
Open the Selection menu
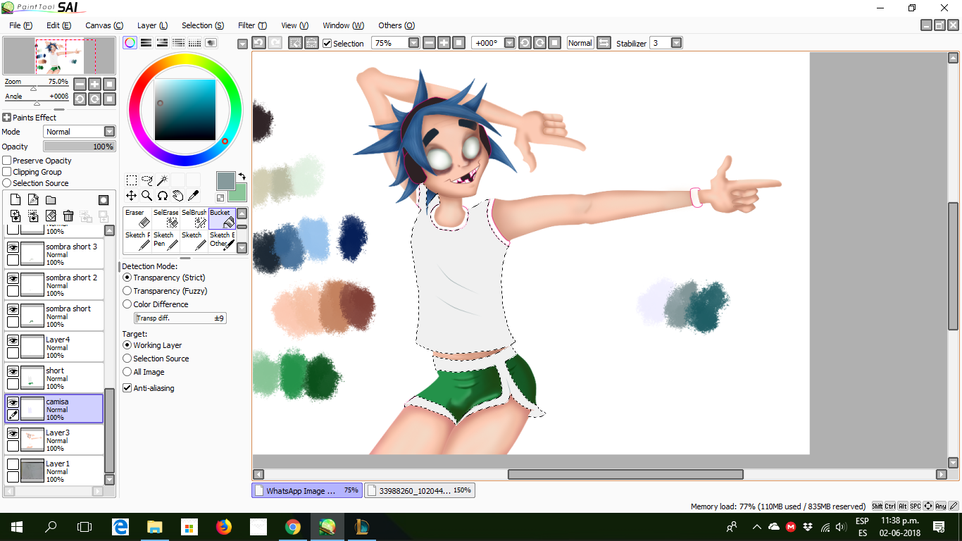point(203,25)
